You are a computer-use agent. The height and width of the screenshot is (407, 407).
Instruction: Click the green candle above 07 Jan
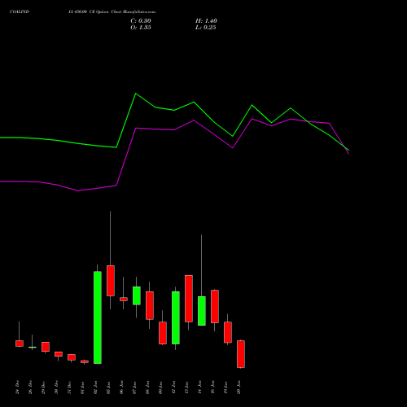[x=137, y=295]
